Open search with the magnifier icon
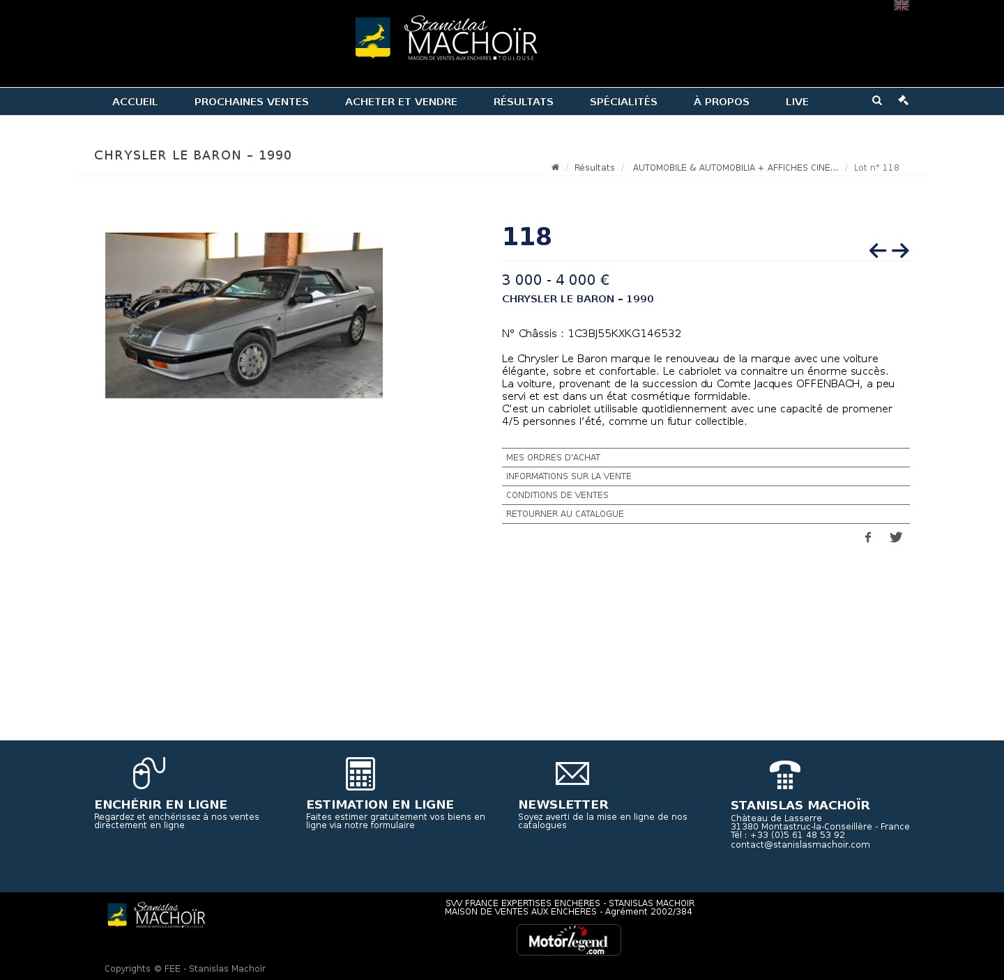Viewport: 1004px width, 980px height. (x=877, y=100)
